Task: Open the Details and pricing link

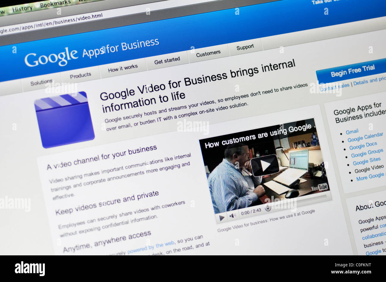Action: 370,81
